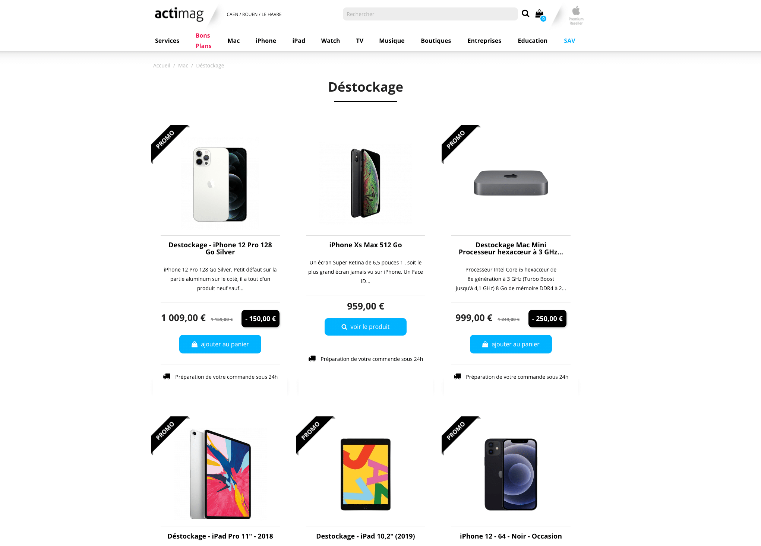Open the SAV menu link

tap(569, 41)
